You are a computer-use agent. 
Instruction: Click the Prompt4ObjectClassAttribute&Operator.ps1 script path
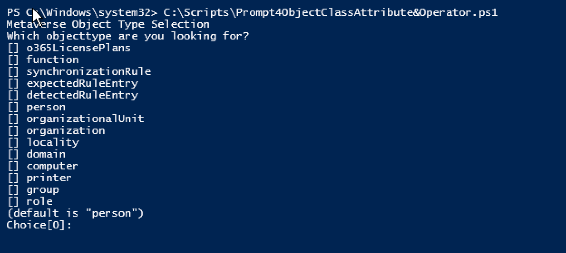[330, 12]
